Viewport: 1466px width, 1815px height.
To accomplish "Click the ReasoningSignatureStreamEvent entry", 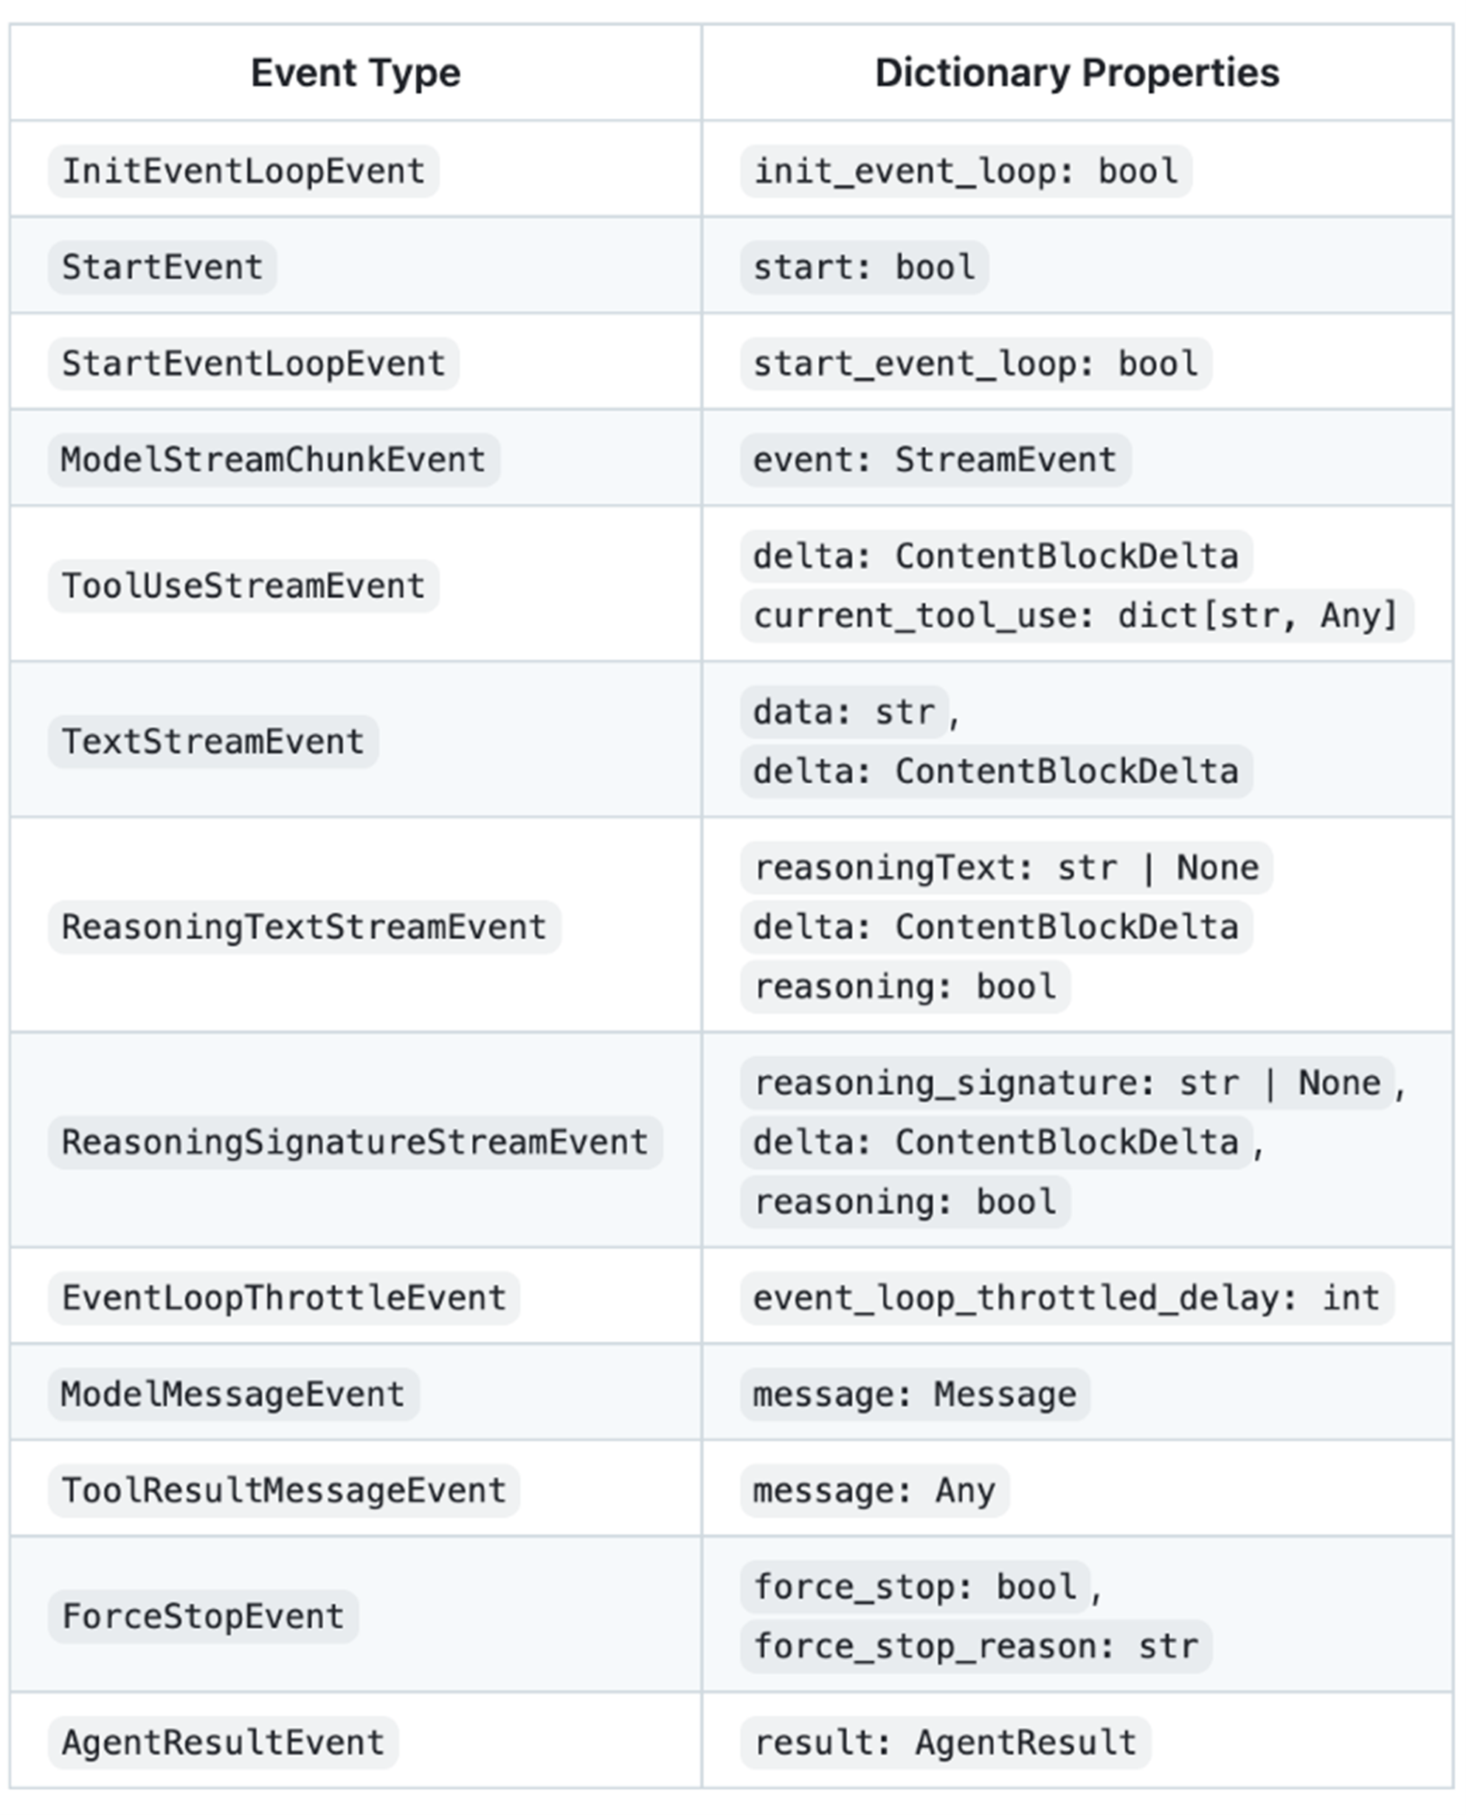I will pyautogui.click(x=355, y=1143).
